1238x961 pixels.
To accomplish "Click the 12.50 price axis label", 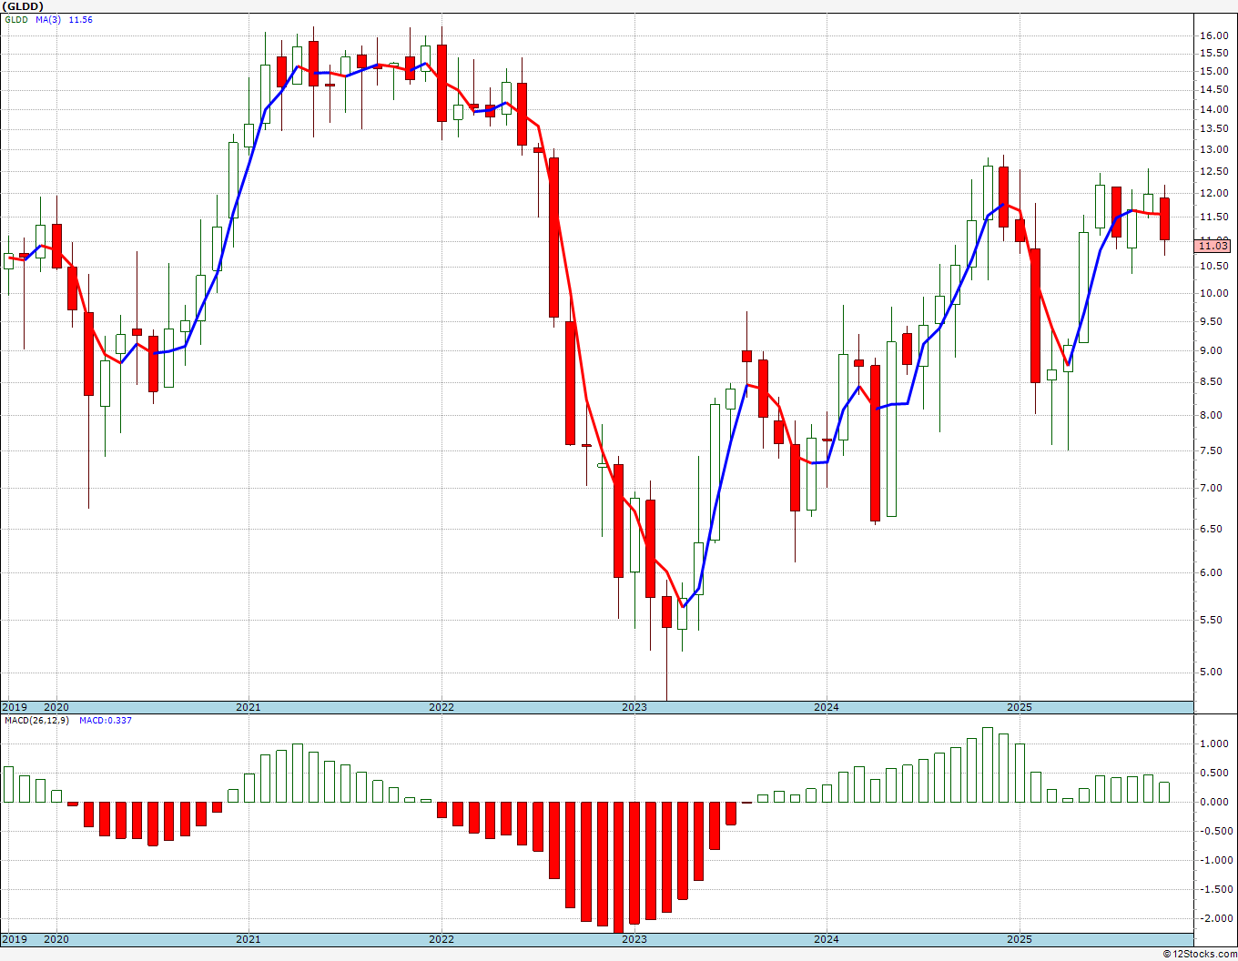I will pos(1214,171).
